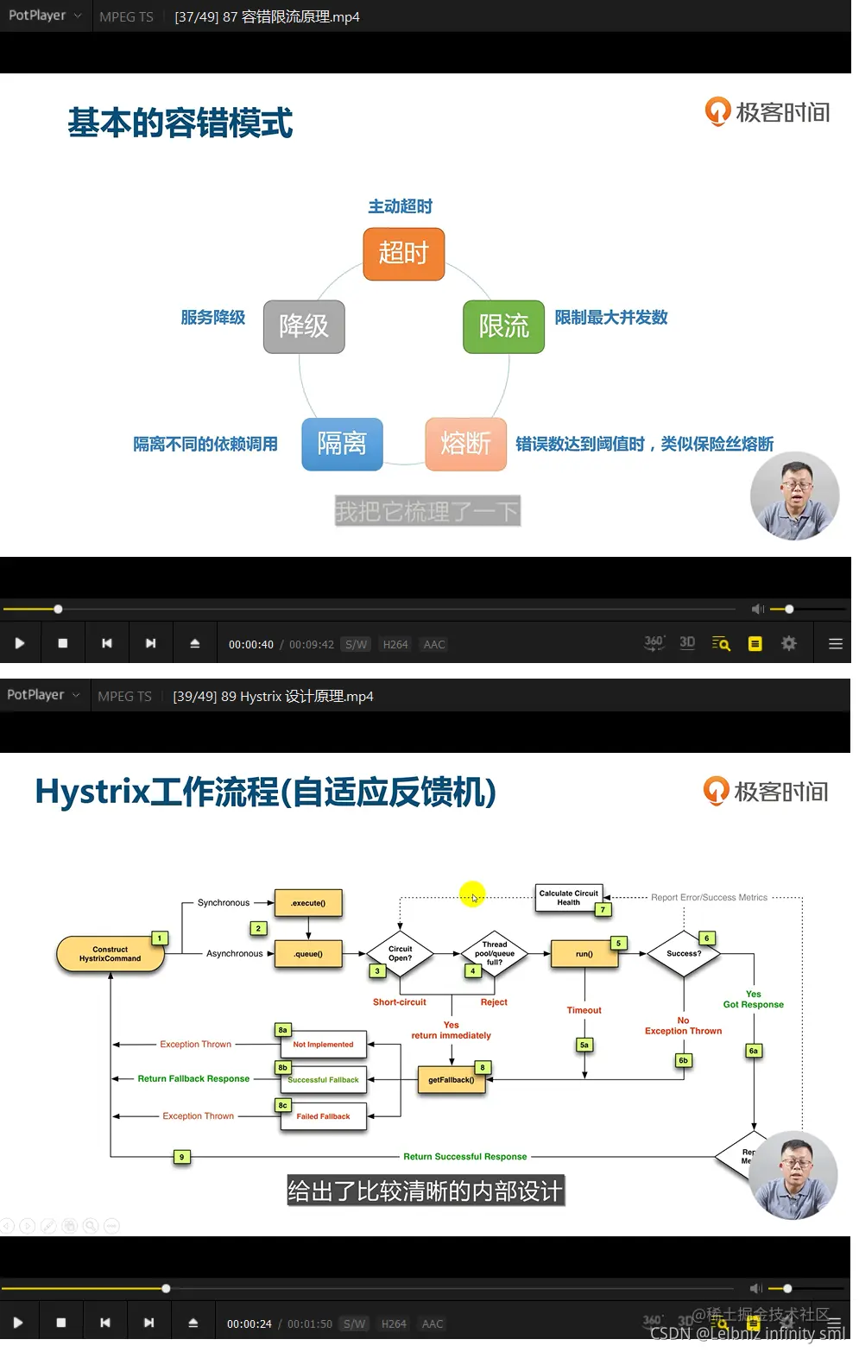Click 'Successful Fallback' box in diagram
This screenshot has width=859, height=1352.
[x=324, y=1080]
